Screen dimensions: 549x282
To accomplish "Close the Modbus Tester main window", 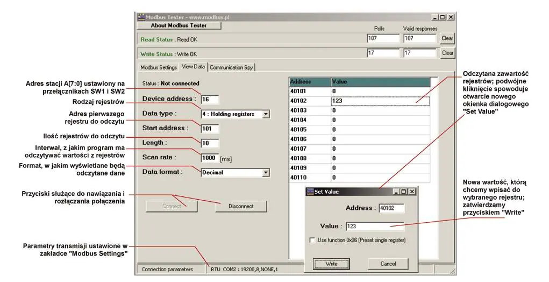I will click(451, 17).
